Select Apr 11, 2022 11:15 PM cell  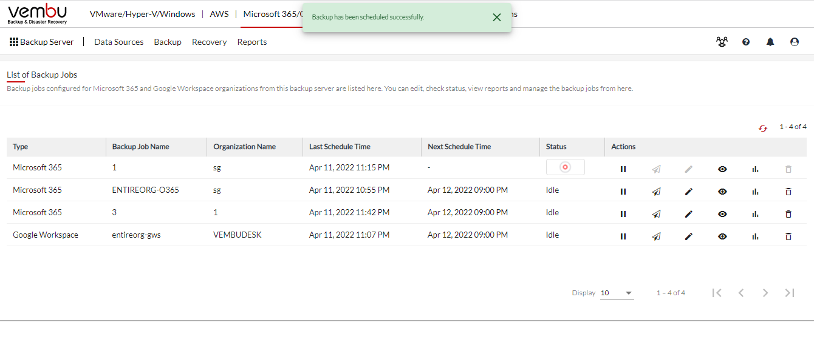349,167
